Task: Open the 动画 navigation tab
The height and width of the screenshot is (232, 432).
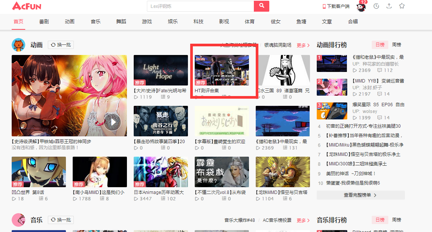Action: click(x=70, y=21)
